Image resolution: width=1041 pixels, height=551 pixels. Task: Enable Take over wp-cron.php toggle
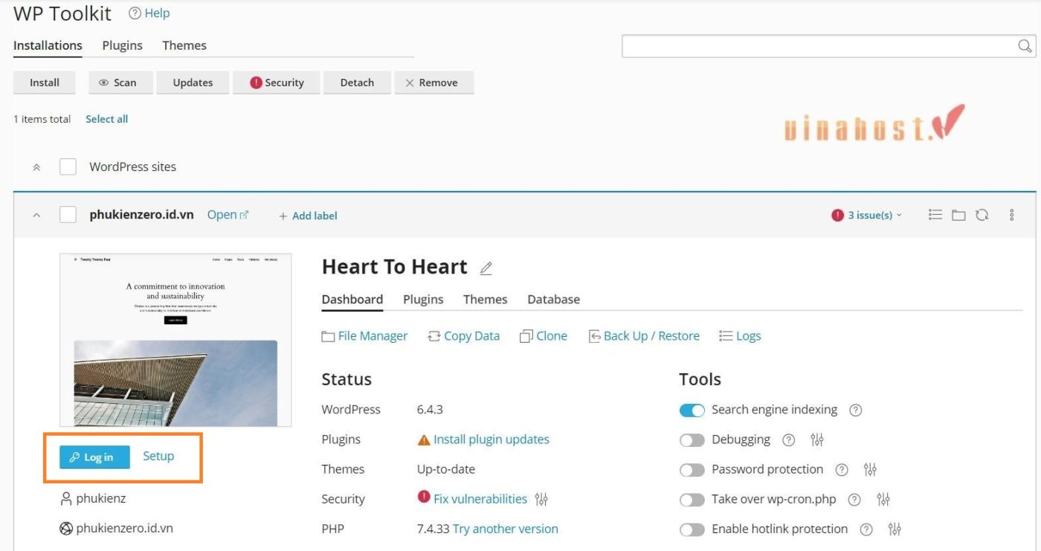pyautogui.click(x=692, y=499)
